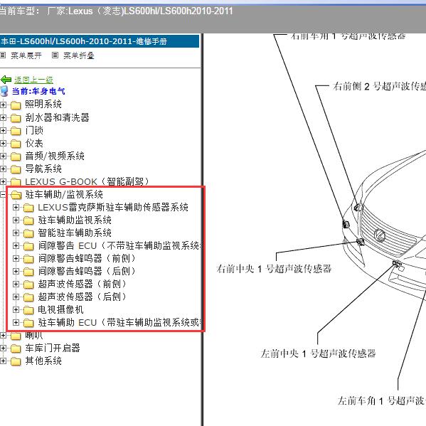Screen dimensions: 426x426
Task: Expand the 电视摄像机 subfolder
Action: (16, 309)
